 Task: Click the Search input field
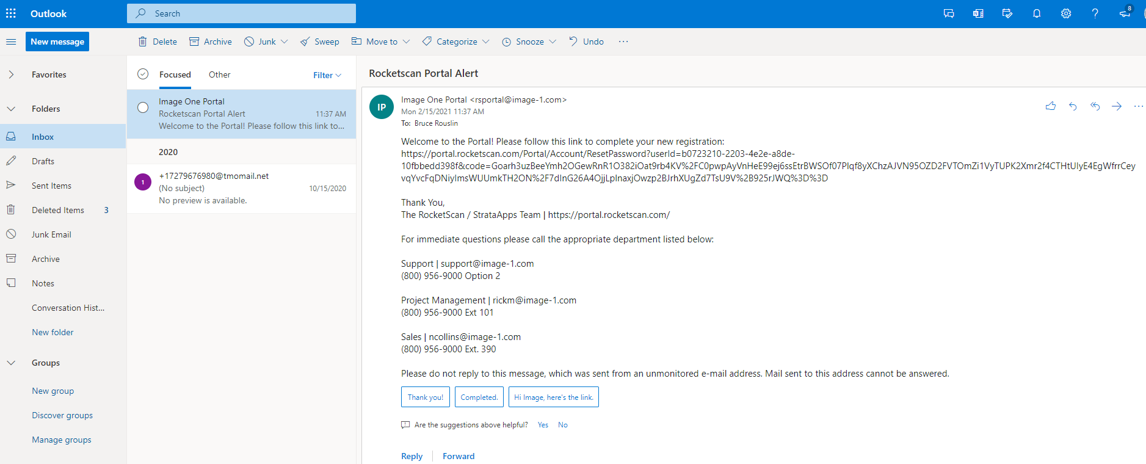[241, 13]
